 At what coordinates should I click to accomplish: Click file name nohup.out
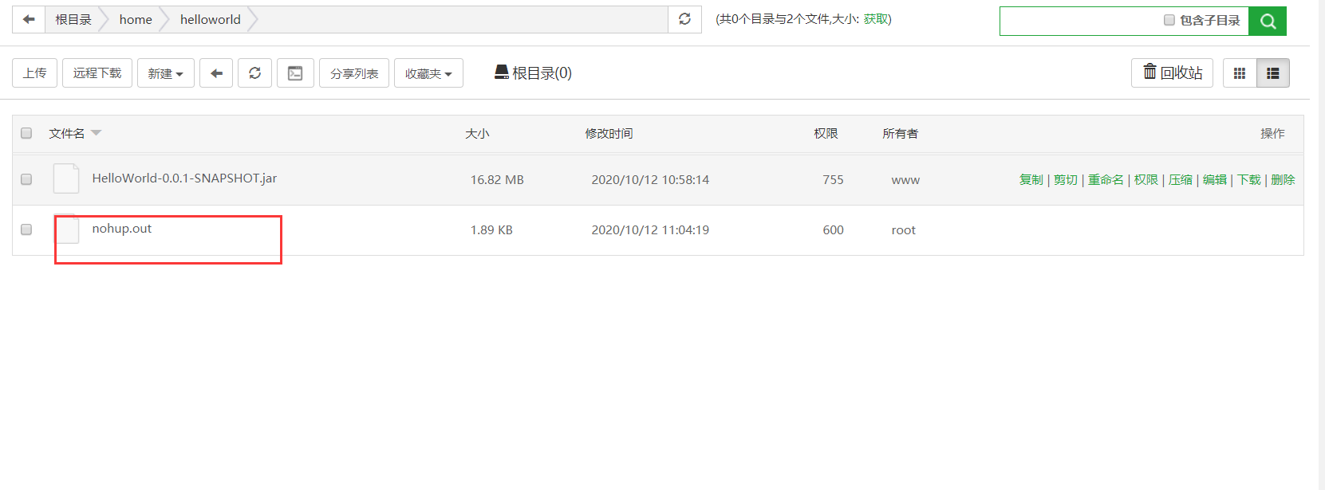point(122,229)
